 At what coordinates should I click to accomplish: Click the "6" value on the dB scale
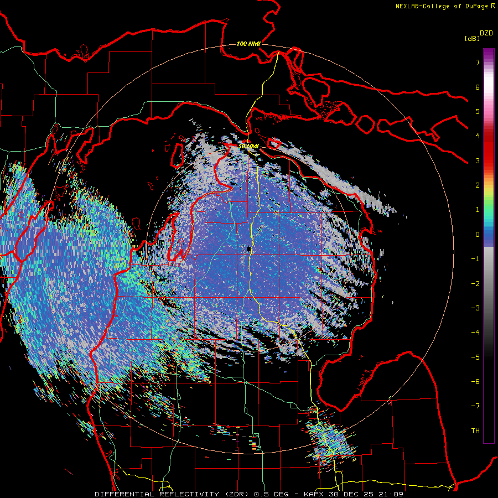pos(478,87)
